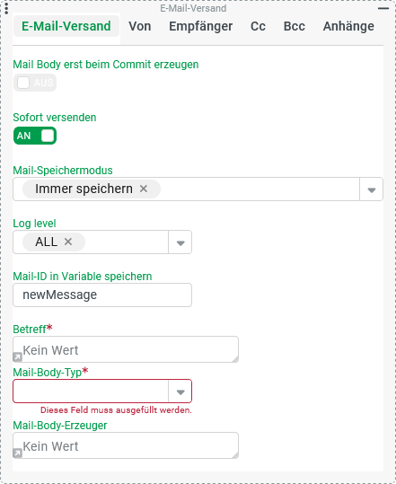Switch to the Empfänger tab

point(201,26)
